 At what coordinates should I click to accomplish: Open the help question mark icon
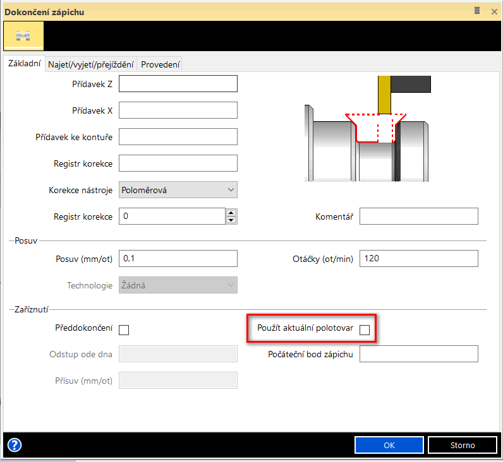[14, 445]
